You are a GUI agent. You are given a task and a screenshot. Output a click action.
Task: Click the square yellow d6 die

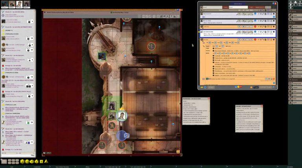[x=41, y=161]
